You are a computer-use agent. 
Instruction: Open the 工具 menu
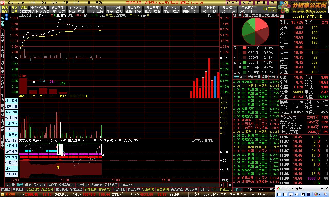tap(87, 3)
